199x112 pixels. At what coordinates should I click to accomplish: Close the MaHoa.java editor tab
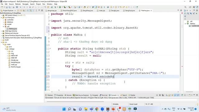click(x=151, y=11)
